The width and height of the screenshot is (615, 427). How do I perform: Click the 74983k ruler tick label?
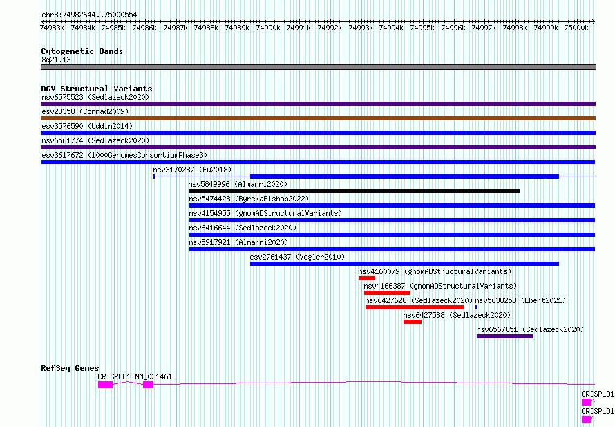pyautogui.click(x=52, y=28)
